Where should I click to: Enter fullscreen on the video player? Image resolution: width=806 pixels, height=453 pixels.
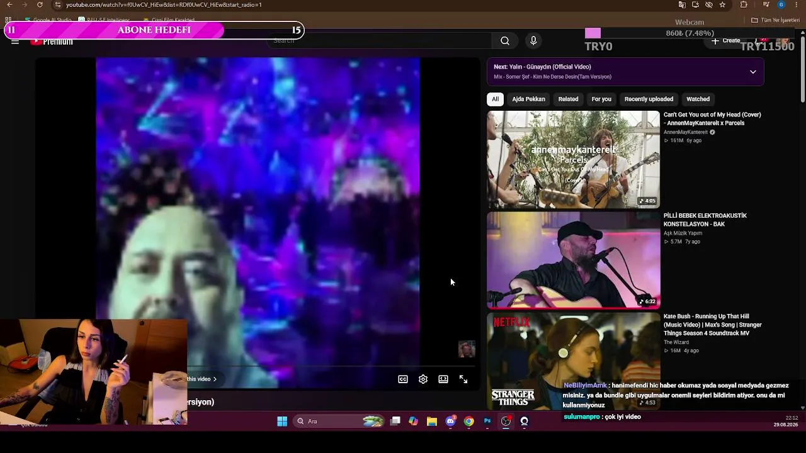463,379
